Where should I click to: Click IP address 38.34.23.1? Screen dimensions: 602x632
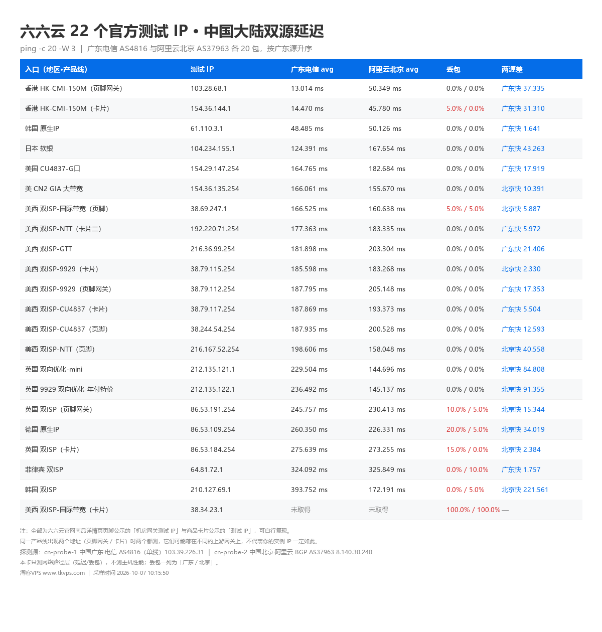click(x=207, y=510)
